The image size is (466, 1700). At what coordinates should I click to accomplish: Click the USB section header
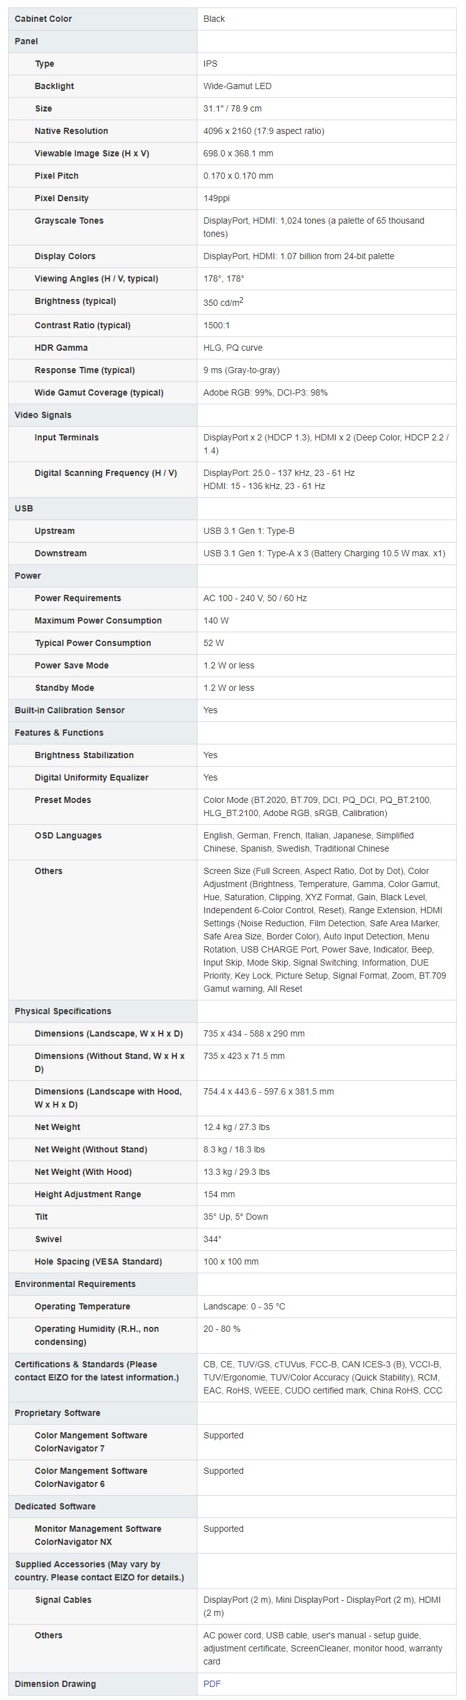pos(24,508)
